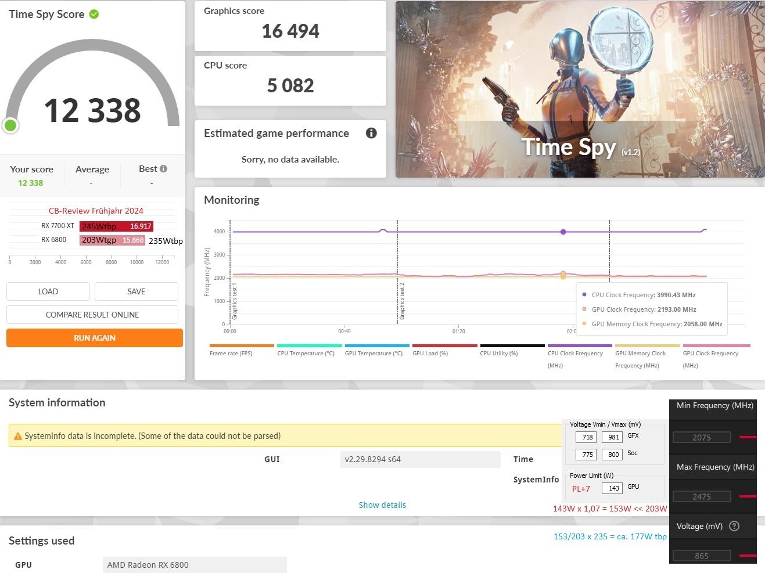Click the Graphics test 2 marker line

point(397,272)
